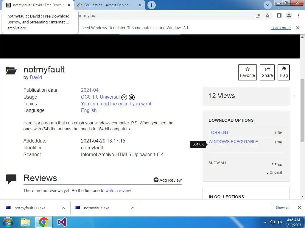Click the page vertical scrollbar thumb

(302, 110)
